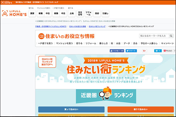Select the 土地 land navigation button
This screenshot has height=117, width=176.
72,13
